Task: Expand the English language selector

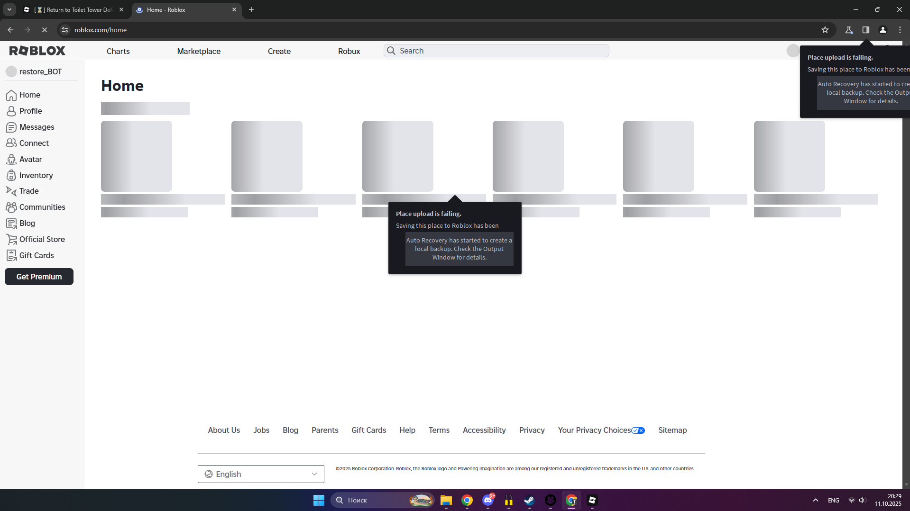Action: (x=261, y=474)
